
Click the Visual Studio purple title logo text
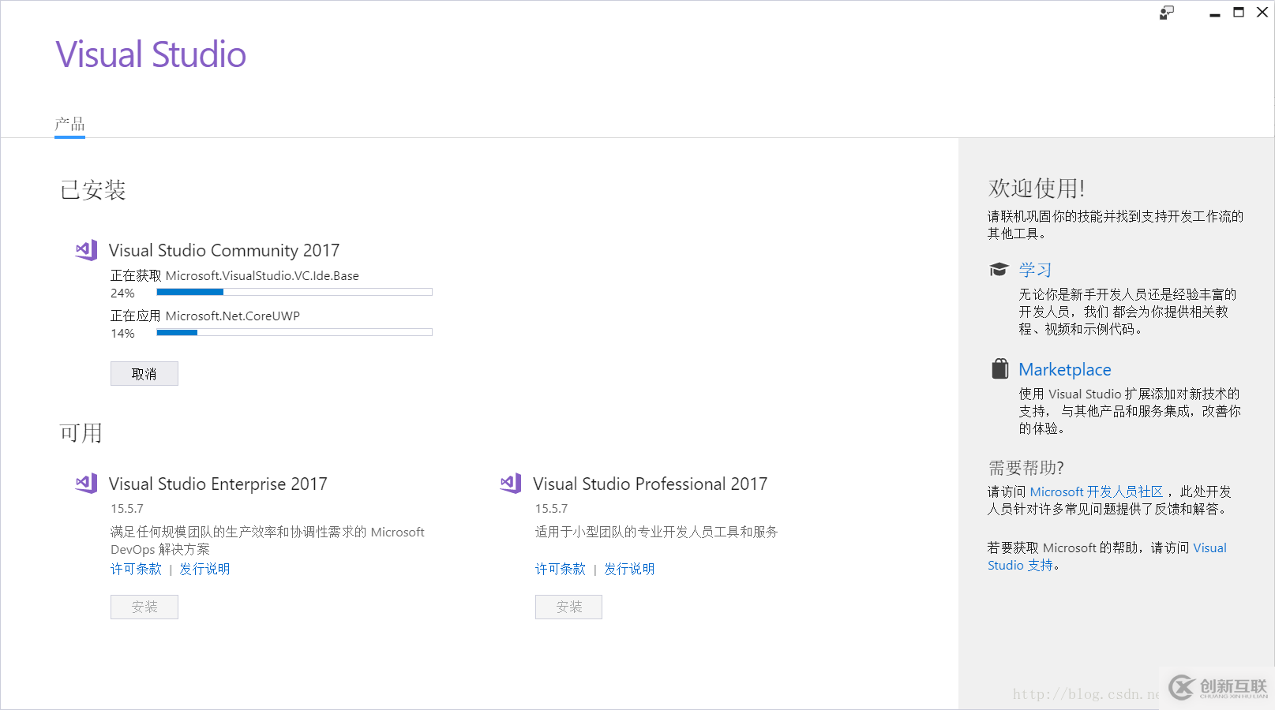pos(151,54)
